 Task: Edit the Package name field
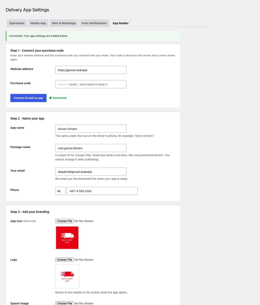(91, 148)
